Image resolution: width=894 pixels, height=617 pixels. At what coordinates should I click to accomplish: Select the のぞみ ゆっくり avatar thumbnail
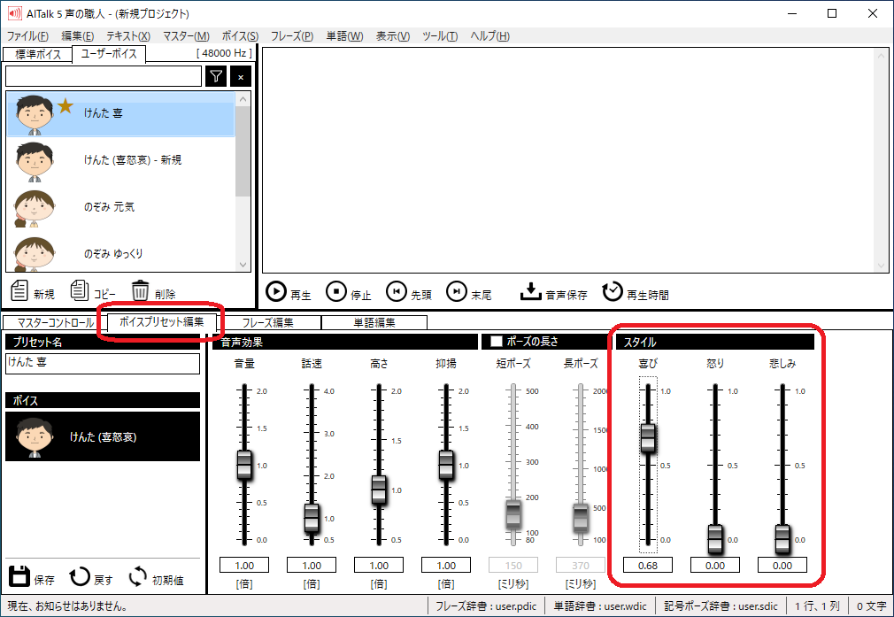[35, 253]
